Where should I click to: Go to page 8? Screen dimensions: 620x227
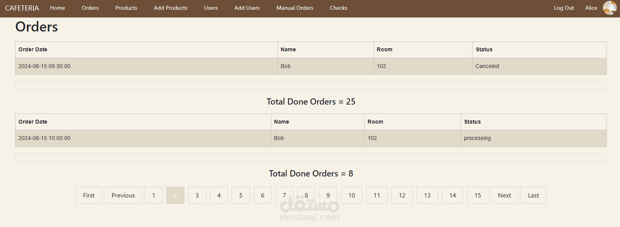306,195
